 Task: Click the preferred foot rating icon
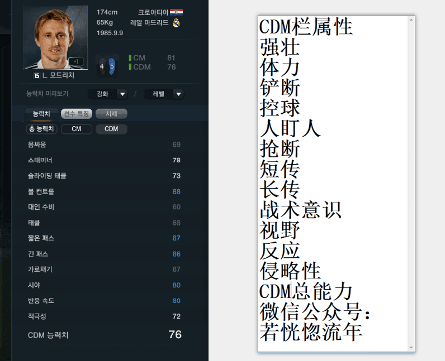pyautogui.click(x=107, y=66)
